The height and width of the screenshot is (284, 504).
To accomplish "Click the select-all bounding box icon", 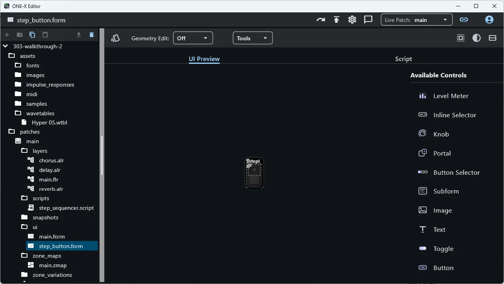I will click(x=461, y=38).
